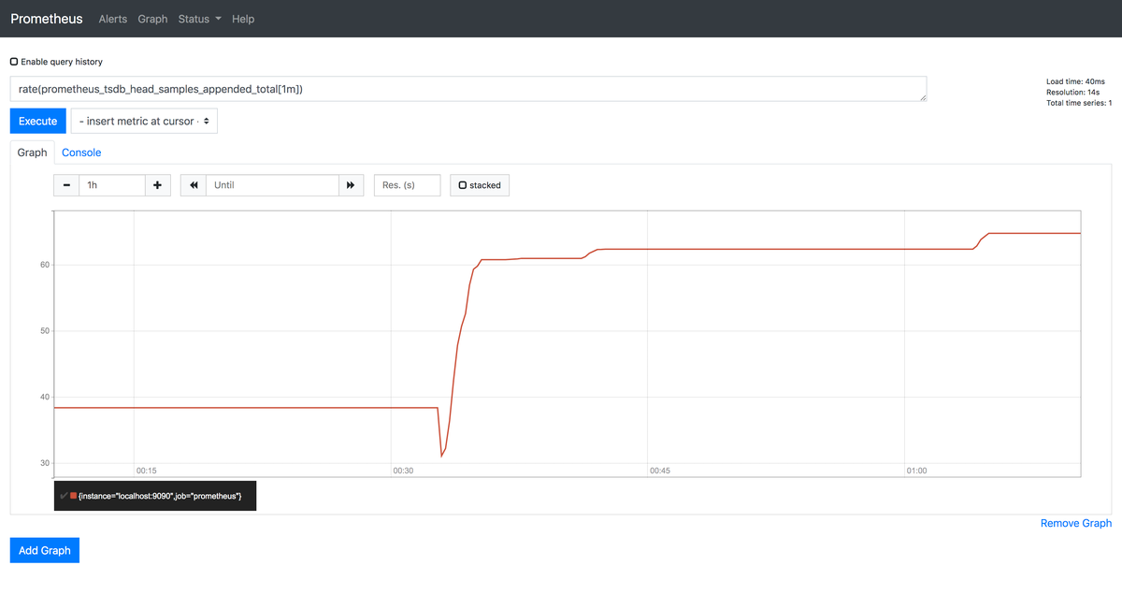Click the 50 y-axis label
Viewport: 1122px width, 609px height.
point(44,331)
